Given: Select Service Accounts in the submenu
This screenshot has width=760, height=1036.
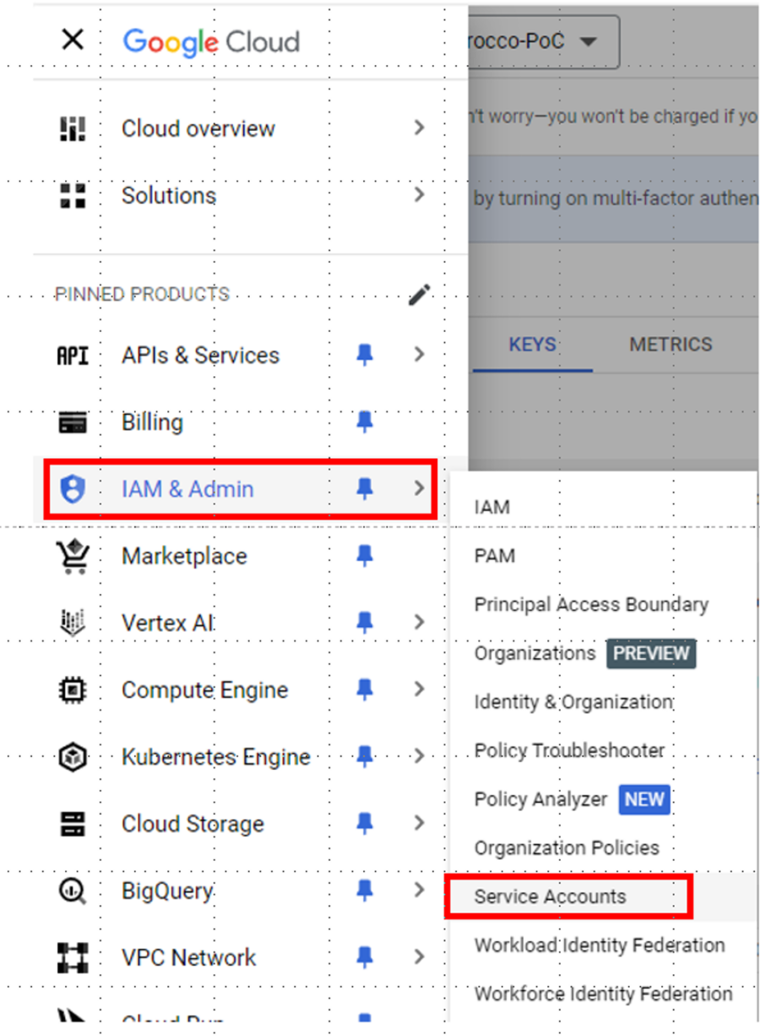Looking at the screenshot, I should [551, 897].
